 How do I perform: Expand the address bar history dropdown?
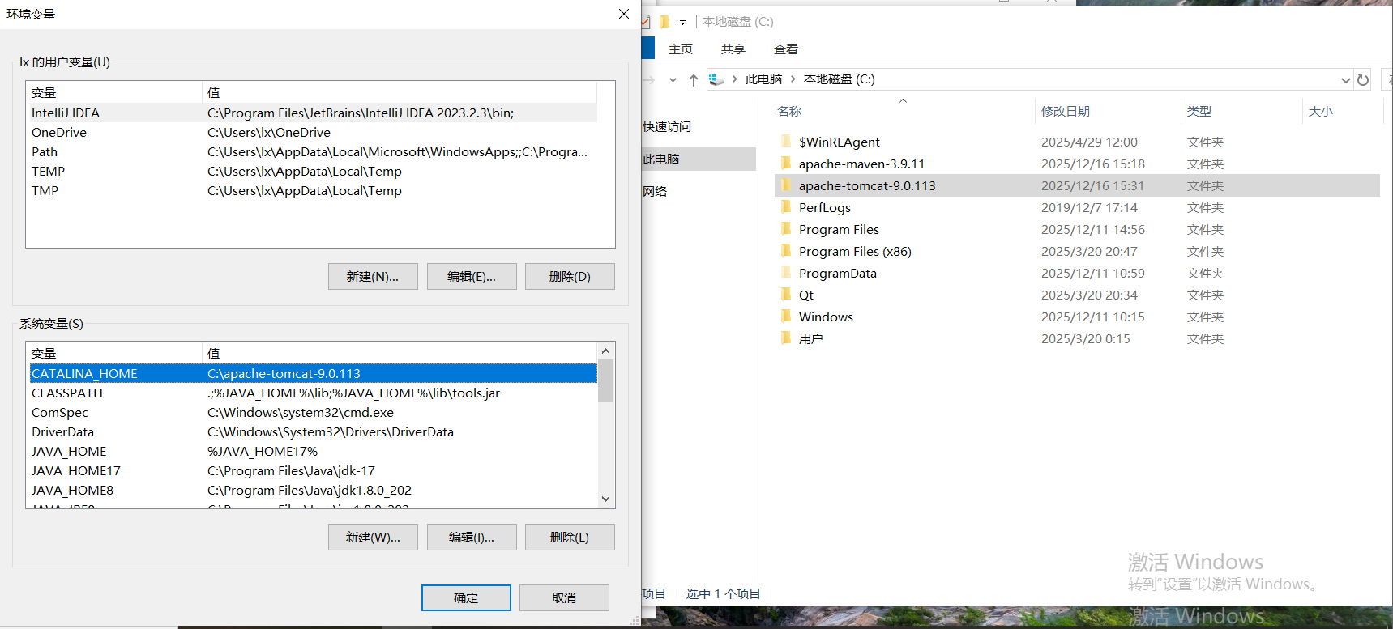click(1346, 79)
